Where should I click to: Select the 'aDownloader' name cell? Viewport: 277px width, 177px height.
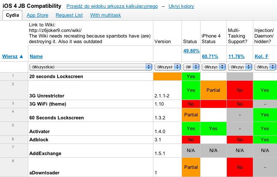point(91,167)
